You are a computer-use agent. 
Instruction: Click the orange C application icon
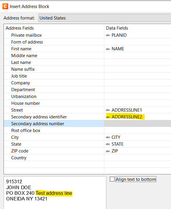(5, 6)
